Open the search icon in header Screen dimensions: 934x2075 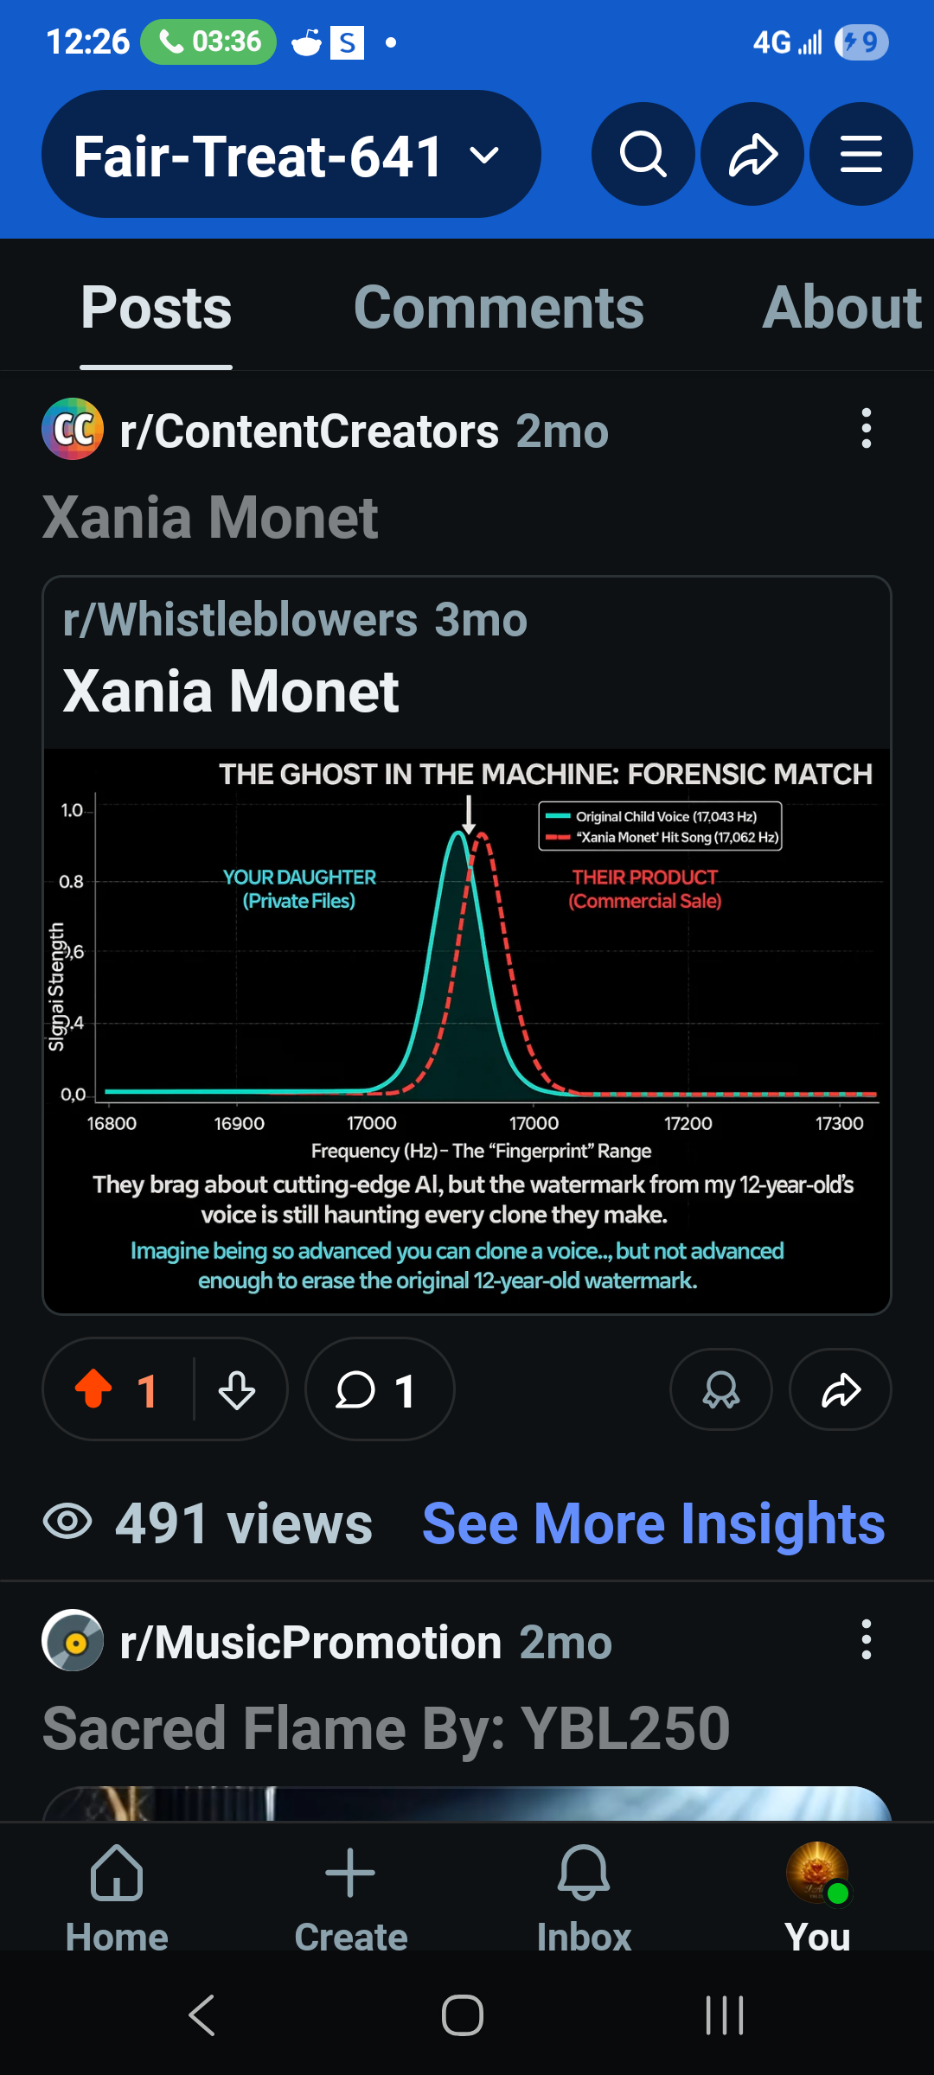click(643, 155)
